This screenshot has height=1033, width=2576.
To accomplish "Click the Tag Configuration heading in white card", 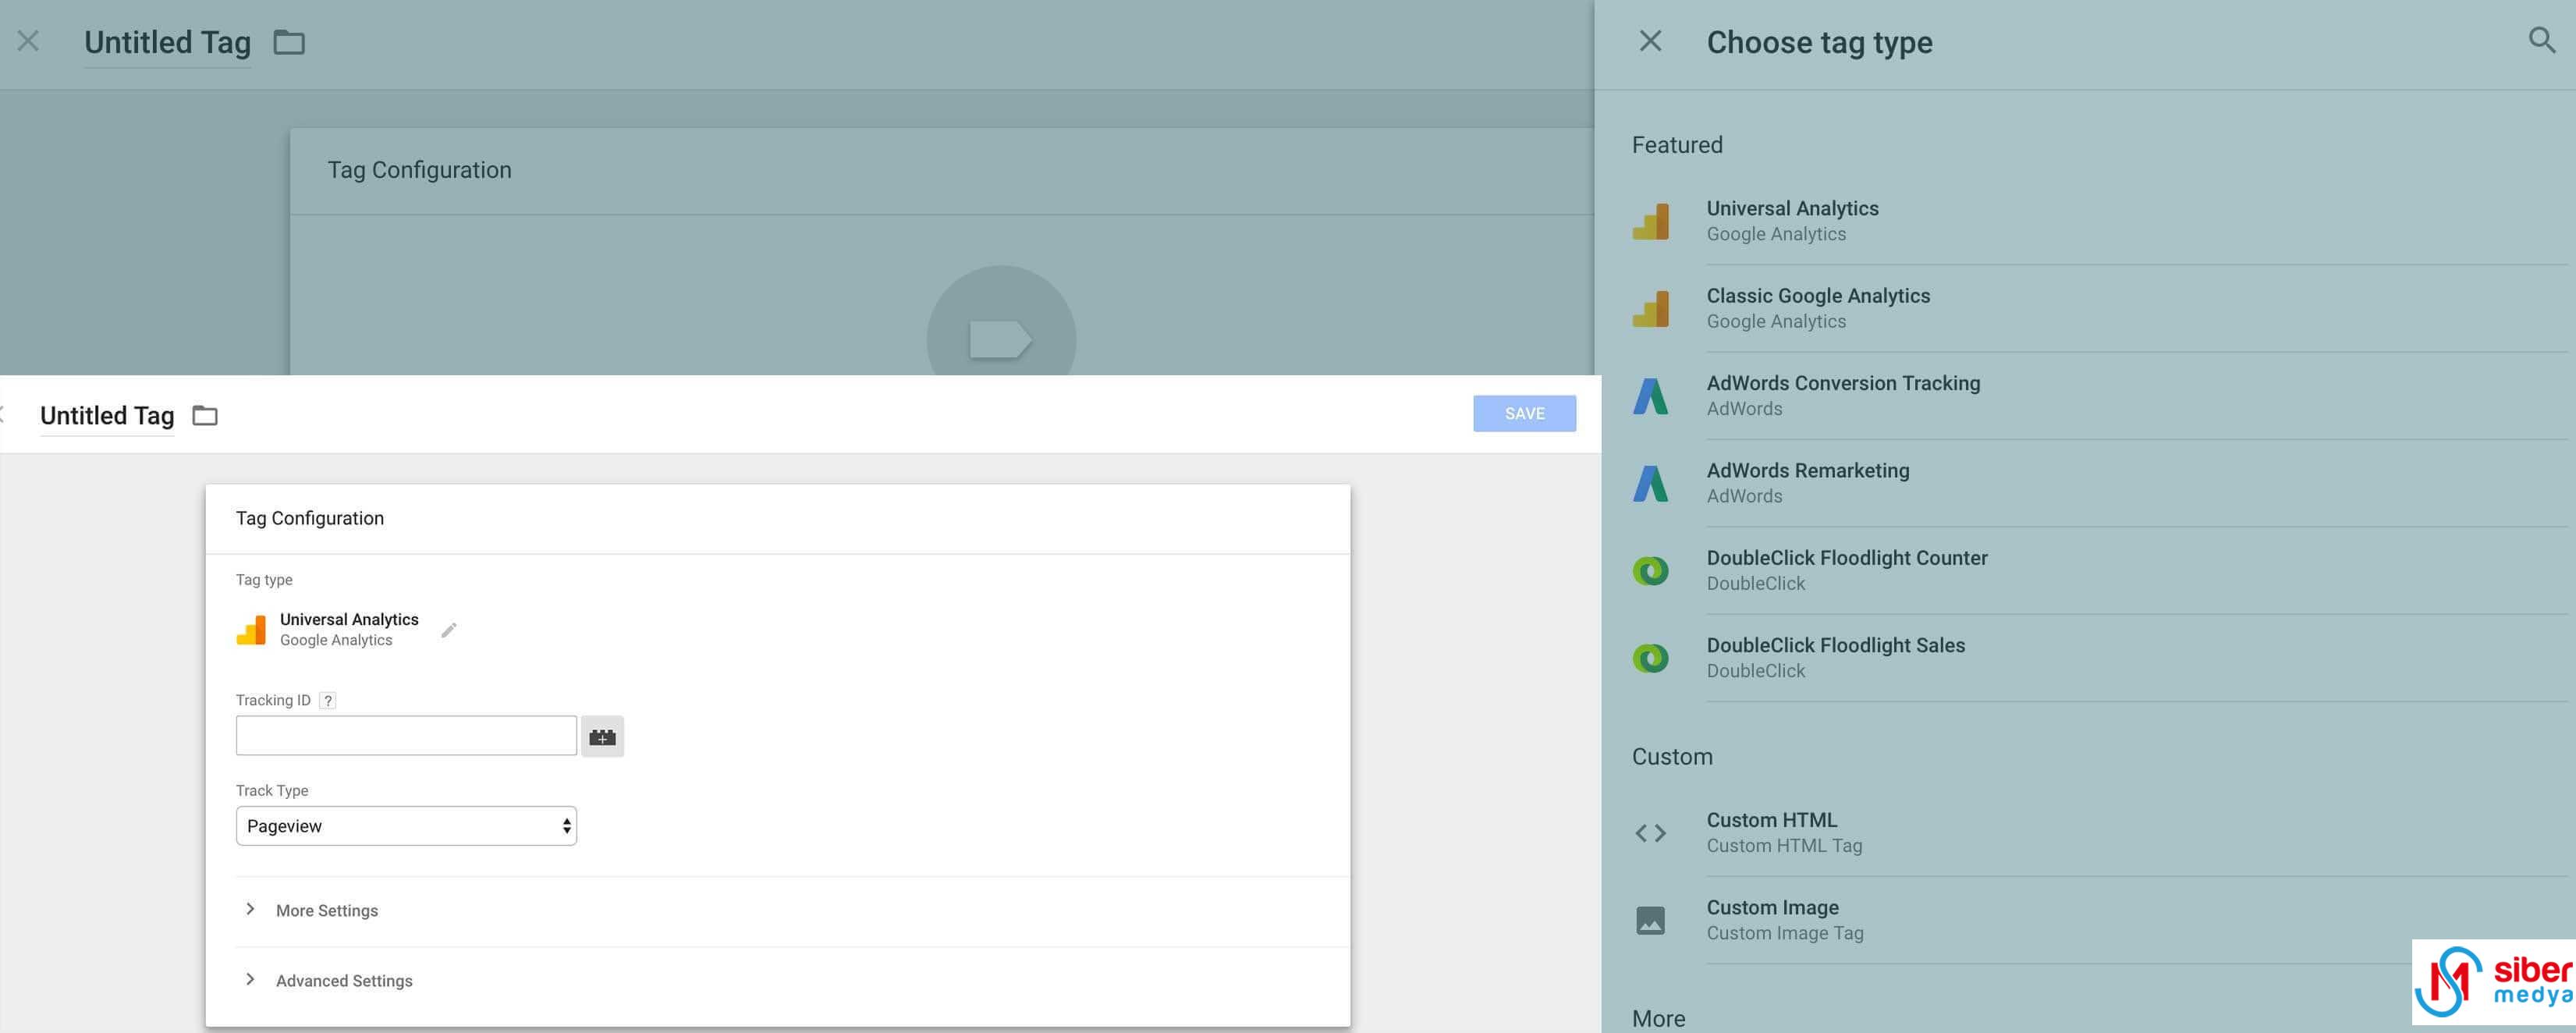I will point(310,518).
